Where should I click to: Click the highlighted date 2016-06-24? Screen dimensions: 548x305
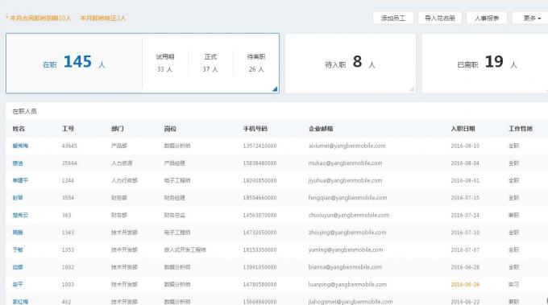[465, 284]
